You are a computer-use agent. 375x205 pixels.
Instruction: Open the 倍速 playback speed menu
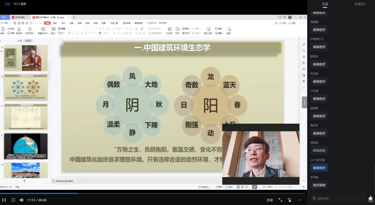click(x=270, y=200)
